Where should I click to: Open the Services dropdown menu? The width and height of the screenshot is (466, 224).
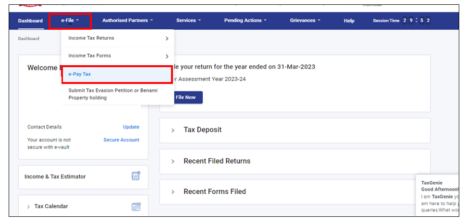(x=188, y=21)
